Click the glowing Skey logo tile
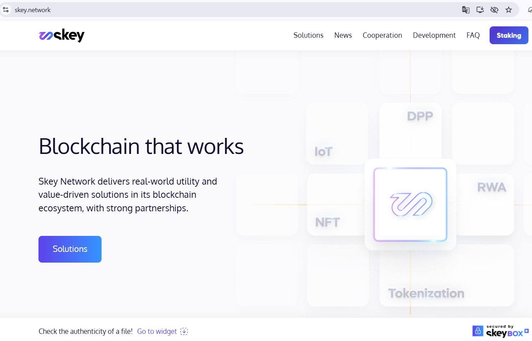The image size is (532, 341). point(410,204)
